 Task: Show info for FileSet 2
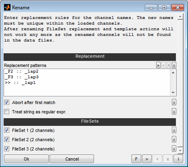tap(174, 140)
